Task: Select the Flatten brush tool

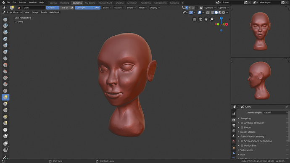Action: tap(5, 71)
